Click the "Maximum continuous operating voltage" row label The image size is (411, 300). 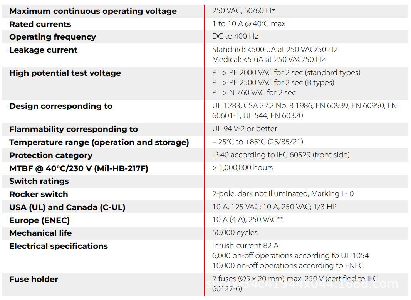pos(93,11)
